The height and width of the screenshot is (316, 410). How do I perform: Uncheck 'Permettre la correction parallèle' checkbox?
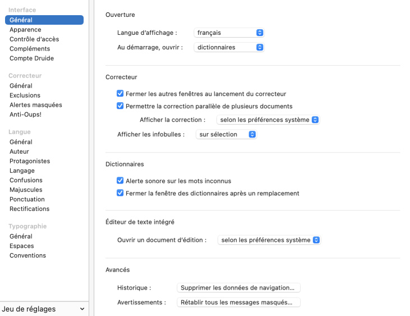(120, 106)
